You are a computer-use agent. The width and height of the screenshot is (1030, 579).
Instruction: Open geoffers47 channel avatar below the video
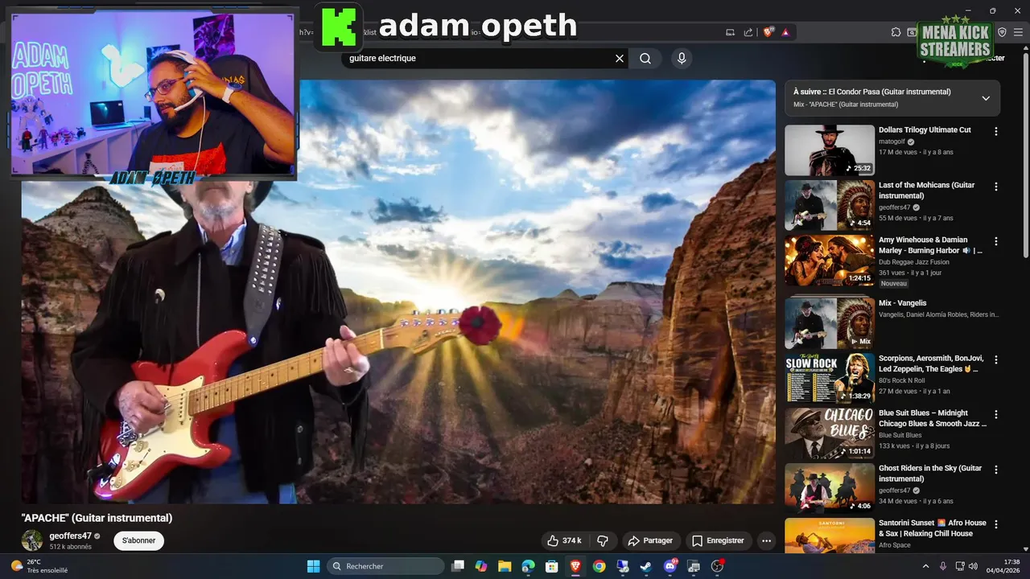[32, 540]
